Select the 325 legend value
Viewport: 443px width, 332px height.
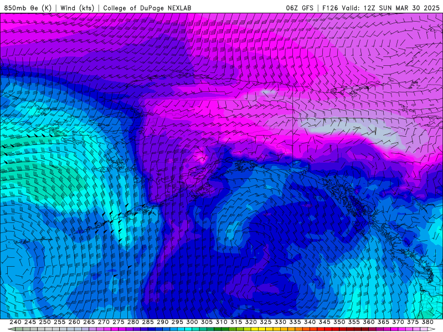click(266, 322)
